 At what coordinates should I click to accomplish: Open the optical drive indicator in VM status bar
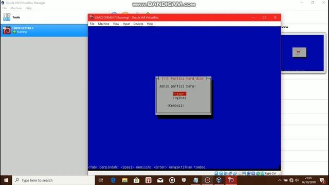tap(221, 174)
